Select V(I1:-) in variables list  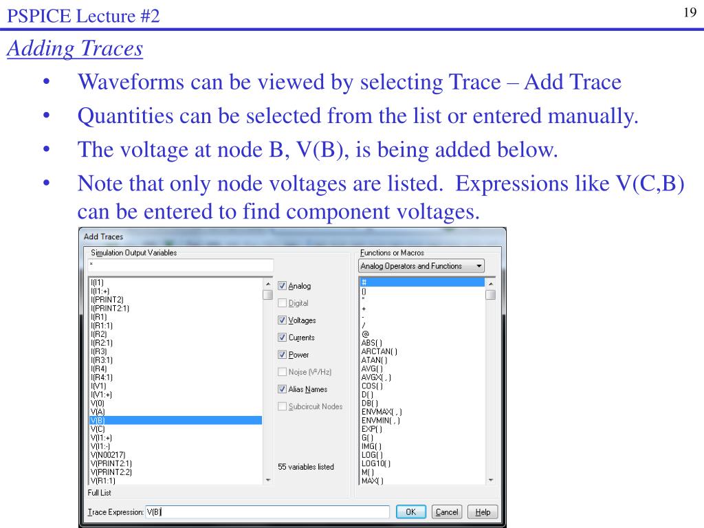click(x=100, y=446)
